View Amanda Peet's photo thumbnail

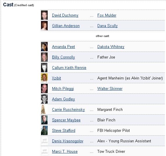(x=44, y=47)
